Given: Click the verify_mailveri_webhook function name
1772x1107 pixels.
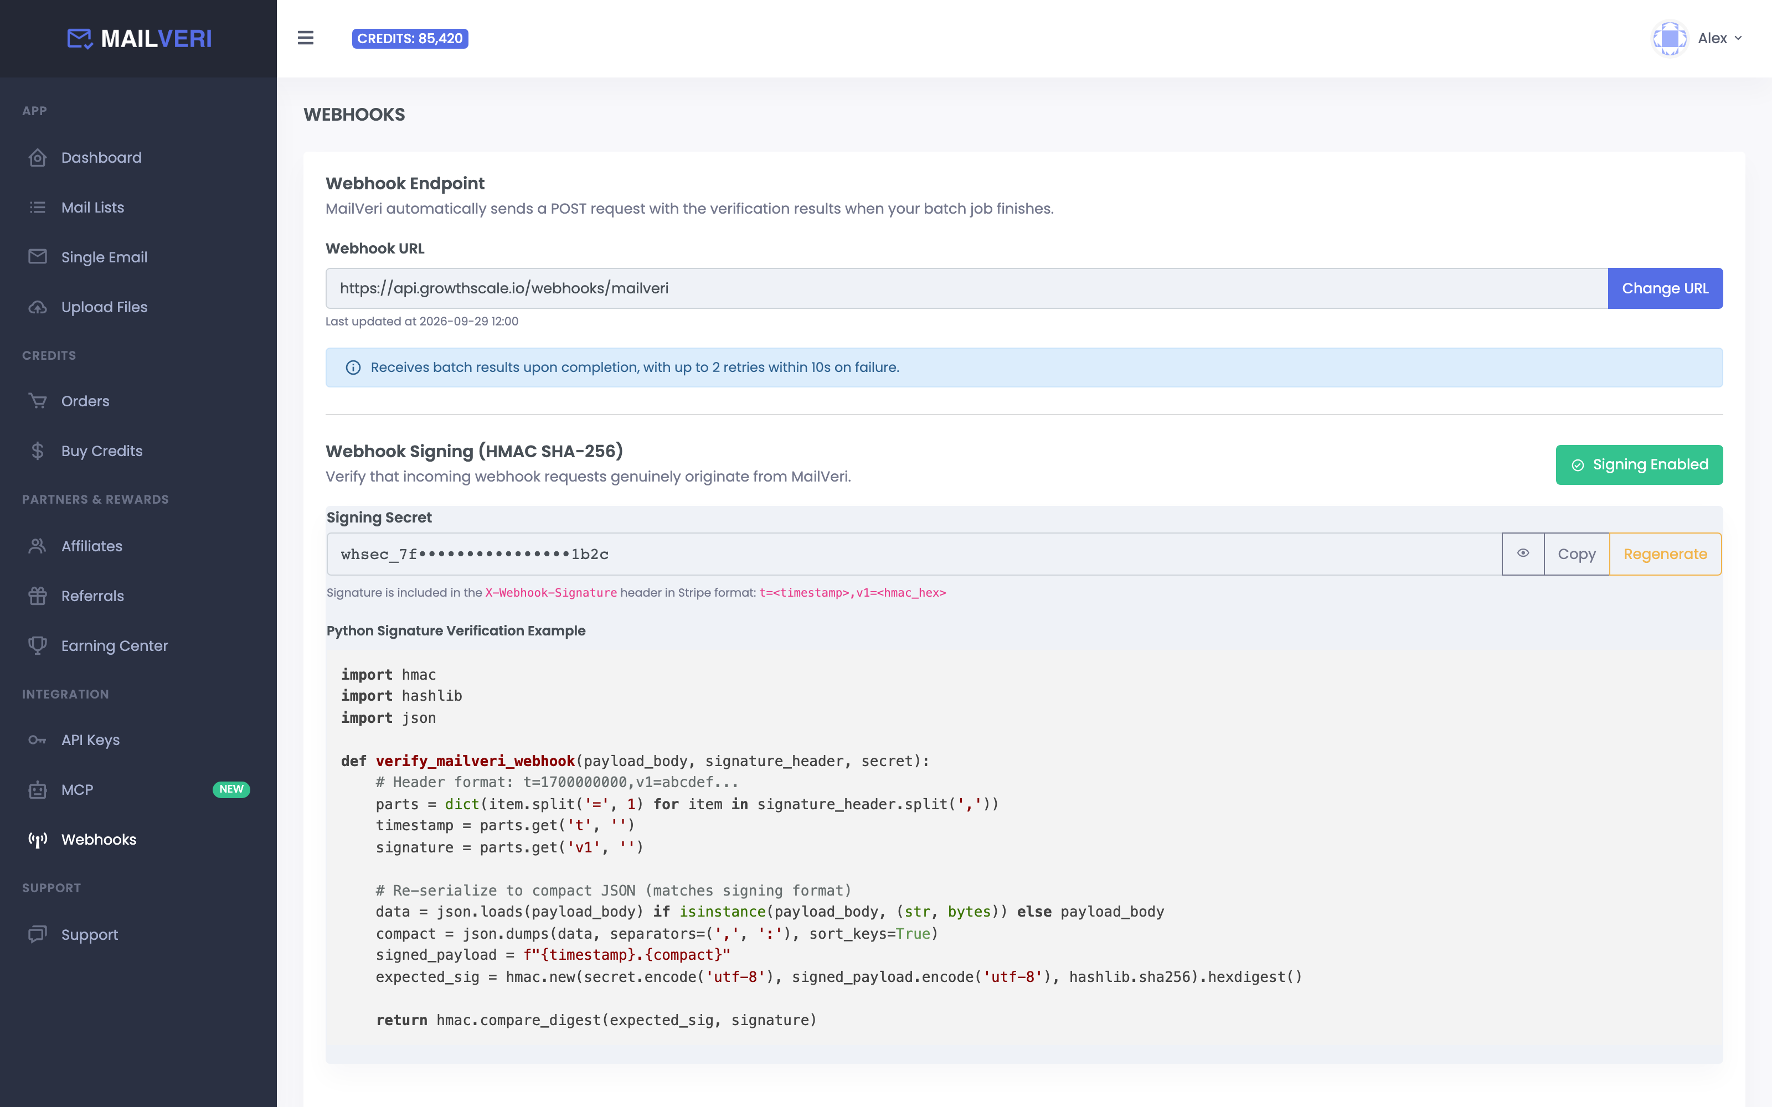Looking at the screenshot, I should click(475, 762).
